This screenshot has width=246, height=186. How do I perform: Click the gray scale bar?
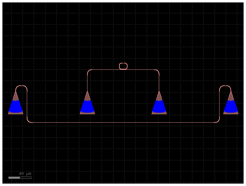pos(20,178)
